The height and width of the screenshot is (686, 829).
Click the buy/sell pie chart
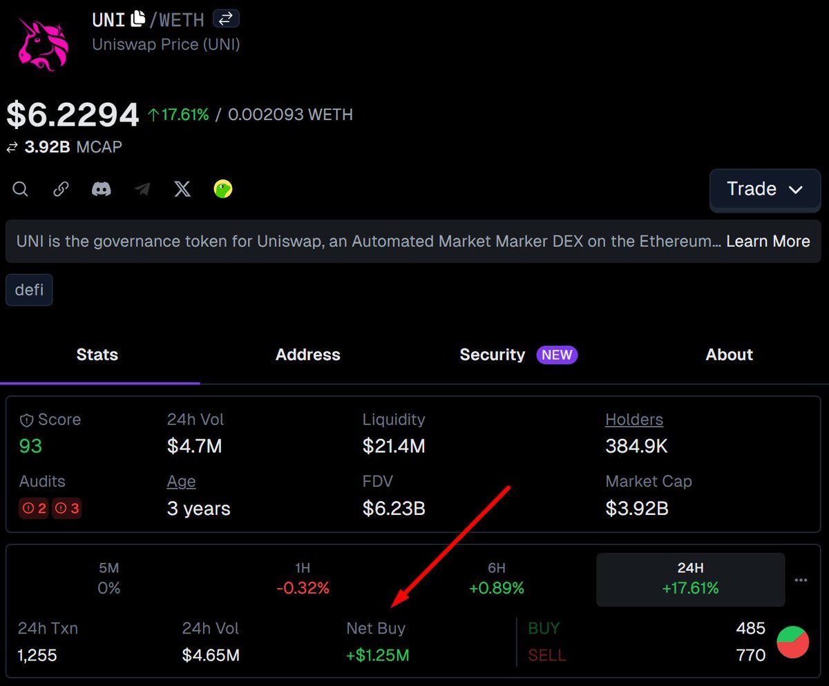pyautogui.click(x=792, y=642)
